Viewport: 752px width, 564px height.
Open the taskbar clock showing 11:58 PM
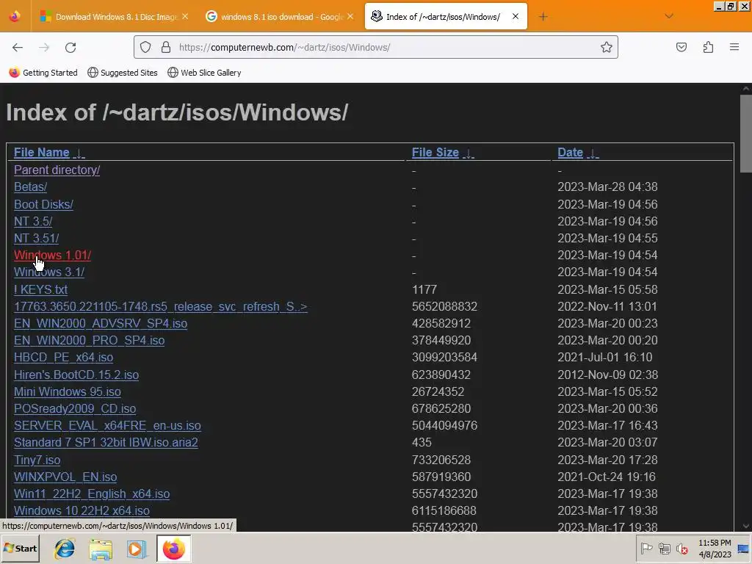pos(715,549)
